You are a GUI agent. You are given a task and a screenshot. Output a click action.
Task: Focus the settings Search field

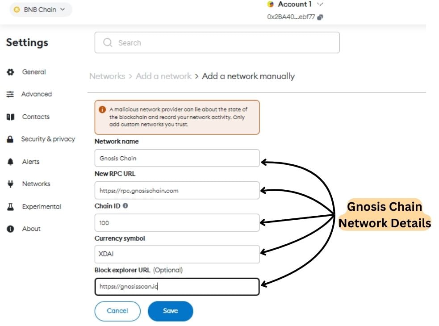click(x=217, y=42)
